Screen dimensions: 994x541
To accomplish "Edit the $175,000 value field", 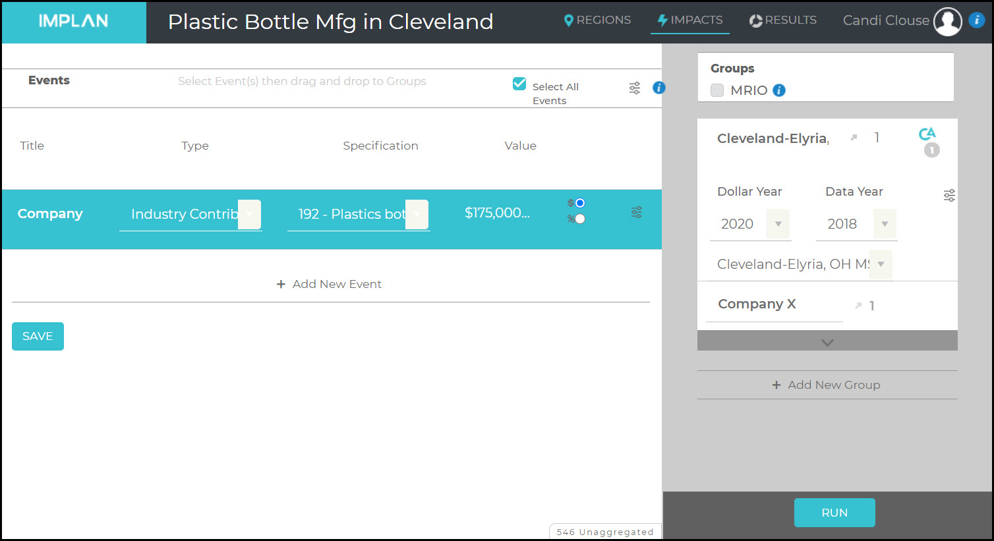I will click(498, 213).
